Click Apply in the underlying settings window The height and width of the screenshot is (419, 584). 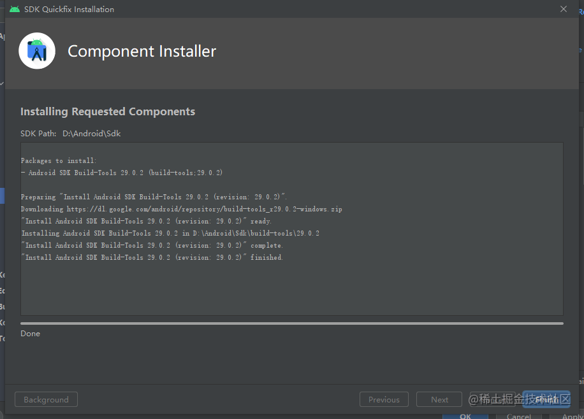coord(572,416)
